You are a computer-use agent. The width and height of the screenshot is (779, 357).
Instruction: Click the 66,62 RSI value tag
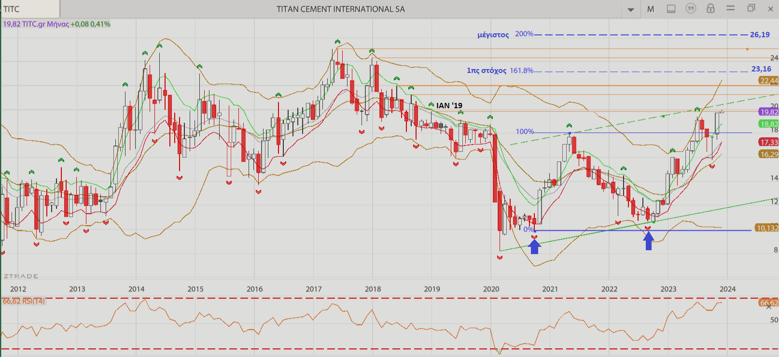tap(768, 303)
